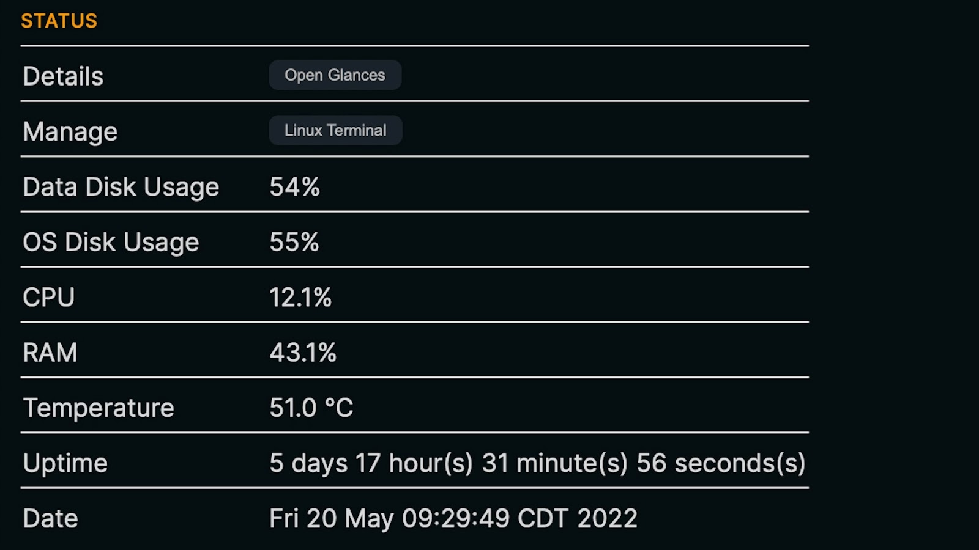Click the Data Disk Usage label
Viewport: 979px width, 550px height.
(121, 187)
